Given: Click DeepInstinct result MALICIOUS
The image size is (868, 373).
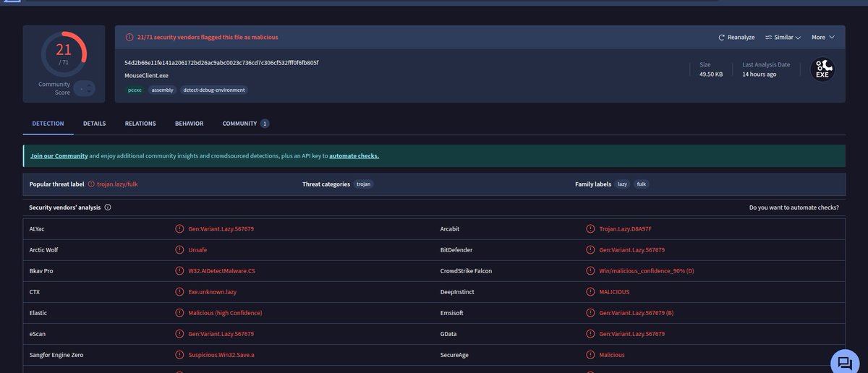Looking at the screenshot, I should click(x=615, y=292).
